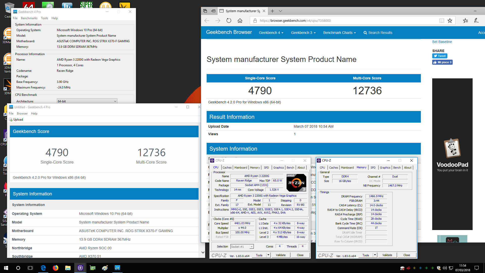Click scroll-down arrow in Geekbench result window

(x=203, y=252)
